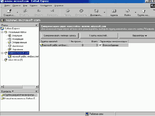Screen dimensions: 155x116
Task: Open the Help (Справка) menu
Action: click(x=59, y=6)
